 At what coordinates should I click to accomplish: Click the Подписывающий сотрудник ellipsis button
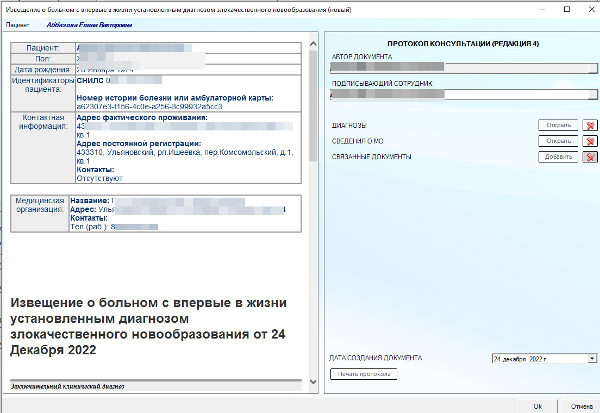click(593, 95)
